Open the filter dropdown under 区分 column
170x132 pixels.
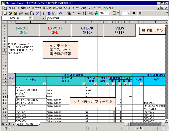[x=14, y=84]
